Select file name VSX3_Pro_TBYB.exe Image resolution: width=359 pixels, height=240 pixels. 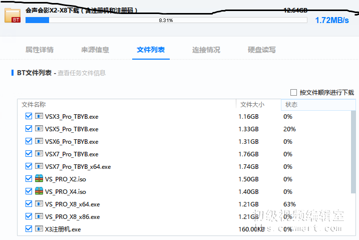click(x=72, y=117)
